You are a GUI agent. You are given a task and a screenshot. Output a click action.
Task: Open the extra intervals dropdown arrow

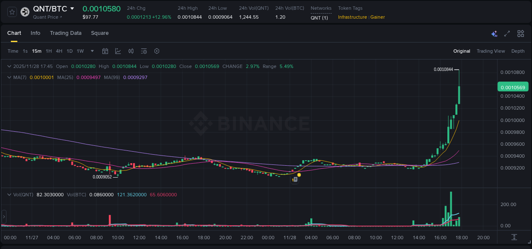[92, 51]
